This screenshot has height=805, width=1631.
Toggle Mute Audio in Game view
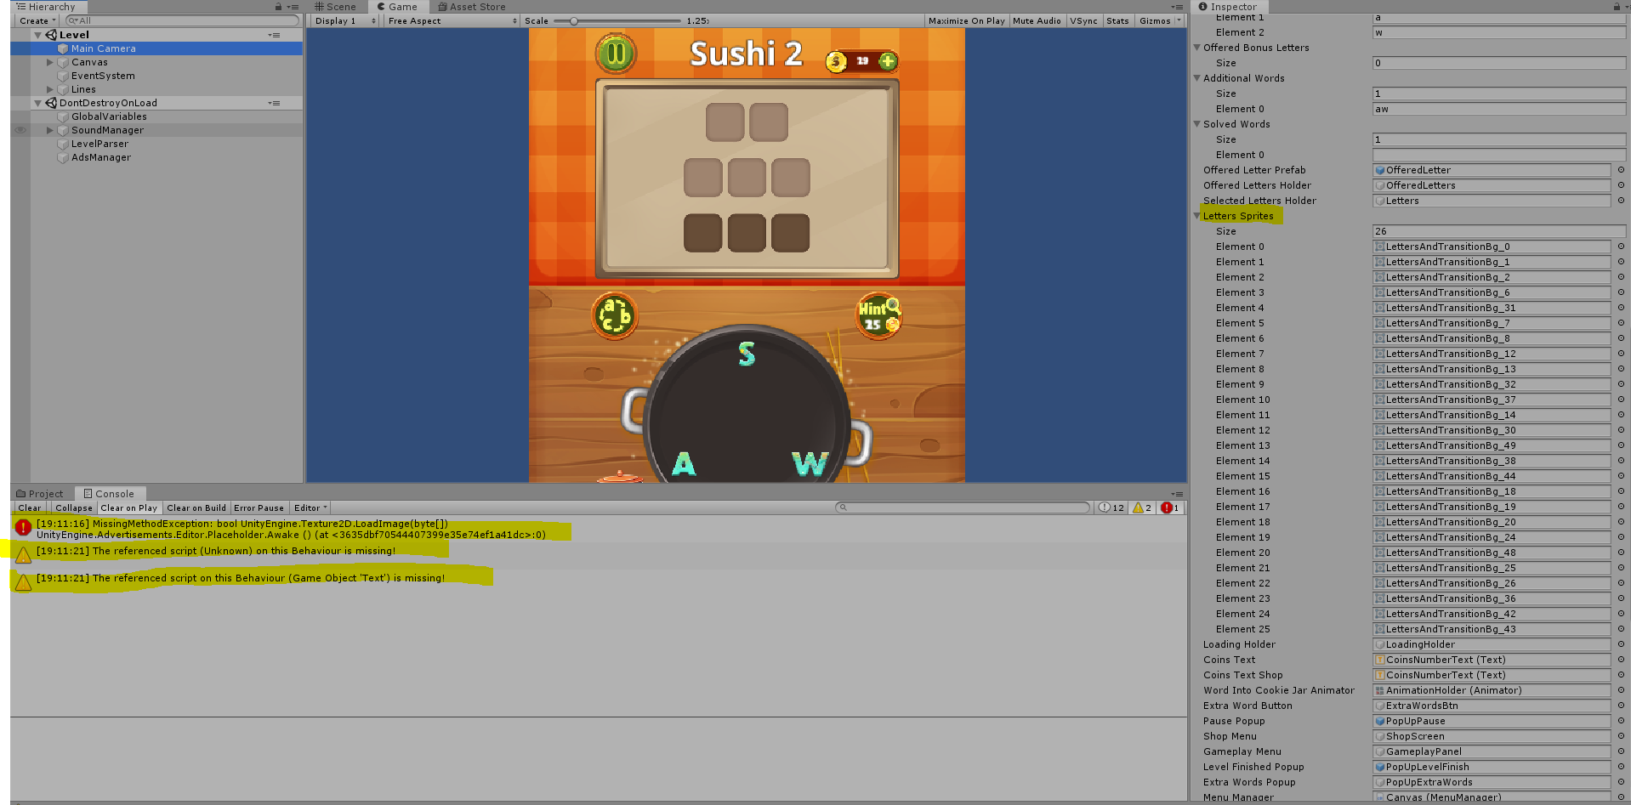pos(1037,20)
